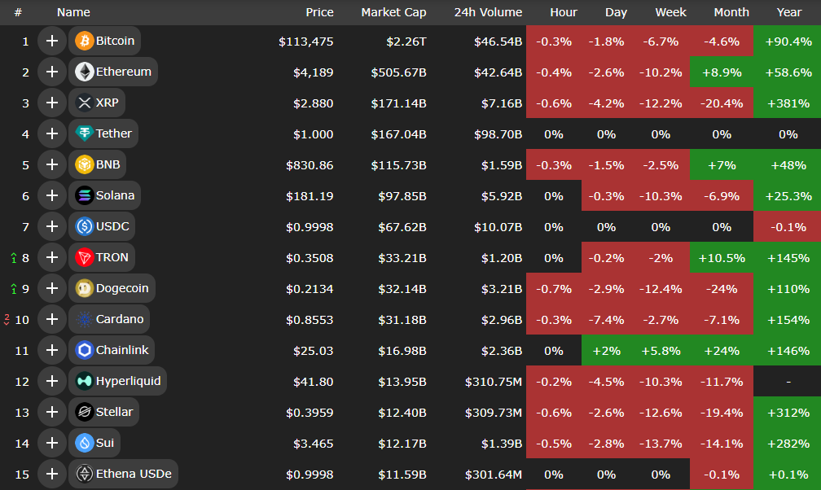Click the Sui droplet icon
Viewport: 821px width, 490px height.
[85, 443]
